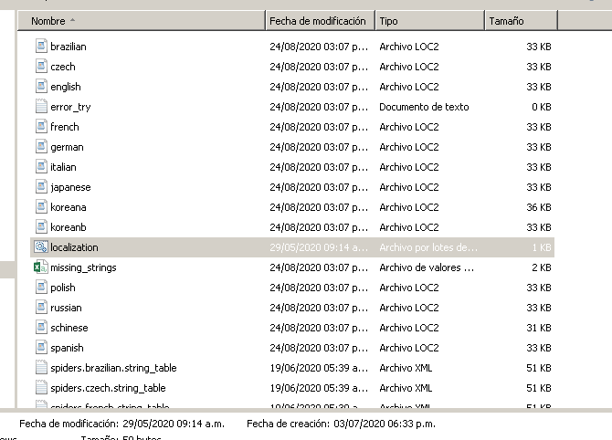Select the file name schinese

pyautogui.click(x=69, y=328)
